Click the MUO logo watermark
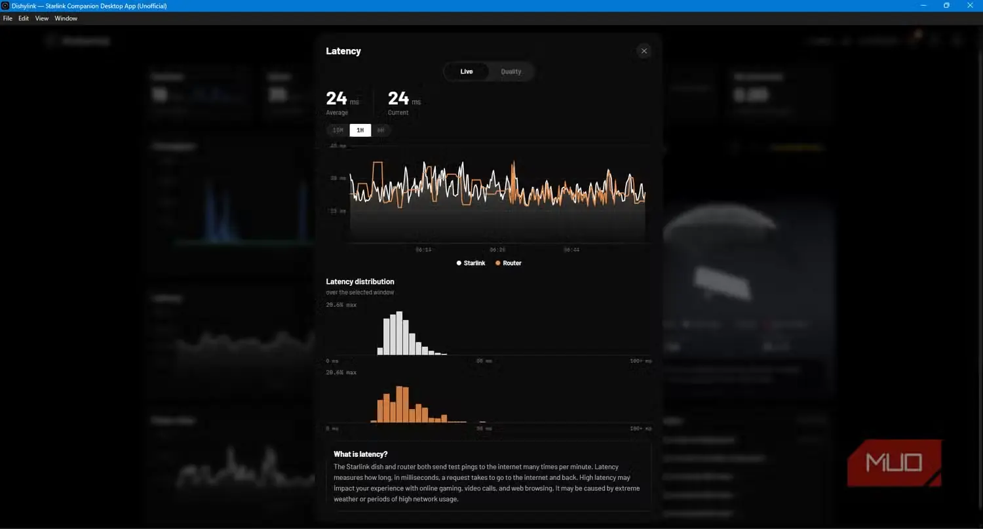983x529 pixels. [895, 463]
